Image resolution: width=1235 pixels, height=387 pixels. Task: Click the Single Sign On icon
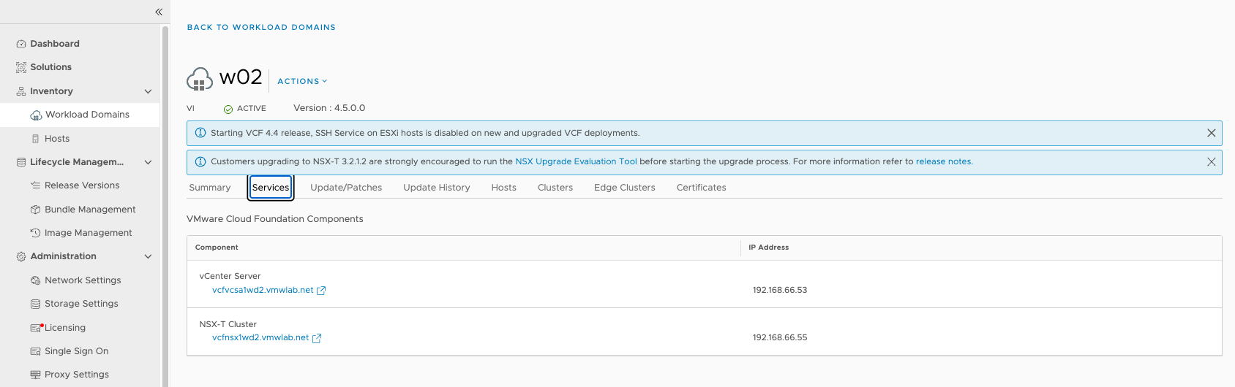pos(35,351)
